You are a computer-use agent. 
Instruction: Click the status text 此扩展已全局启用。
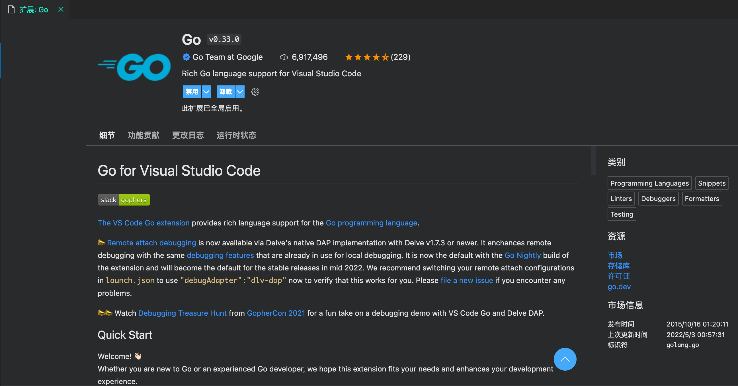[214, 108]
